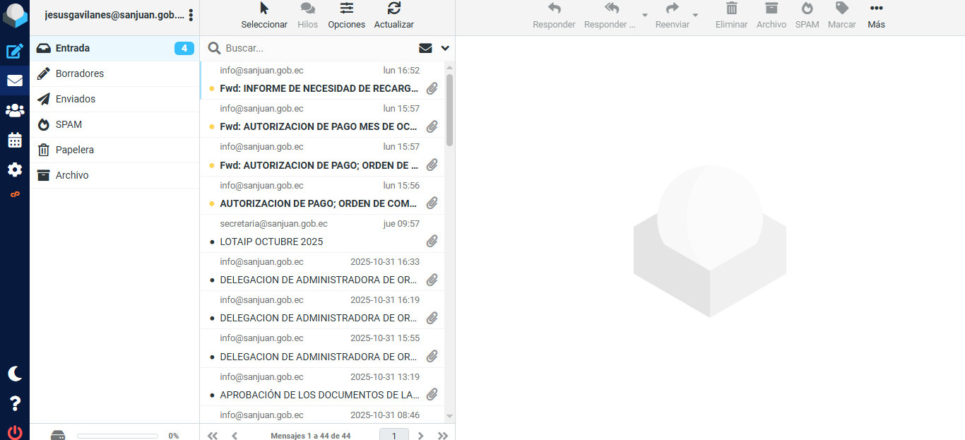Click the Más toolbar button
Image resolution: width=965 pixels, height=440 pixels.
tap(876, 16)
